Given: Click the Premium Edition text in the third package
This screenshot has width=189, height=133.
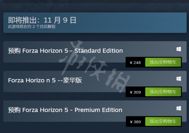Looking at the screenshot, I should (98, 110).
